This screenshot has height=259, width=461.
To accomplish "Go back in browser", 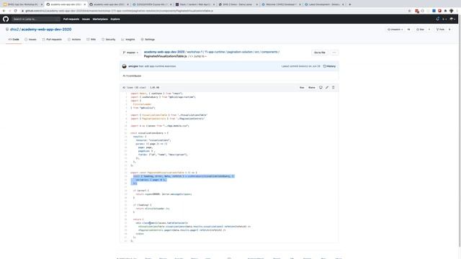I will (4, 11).
